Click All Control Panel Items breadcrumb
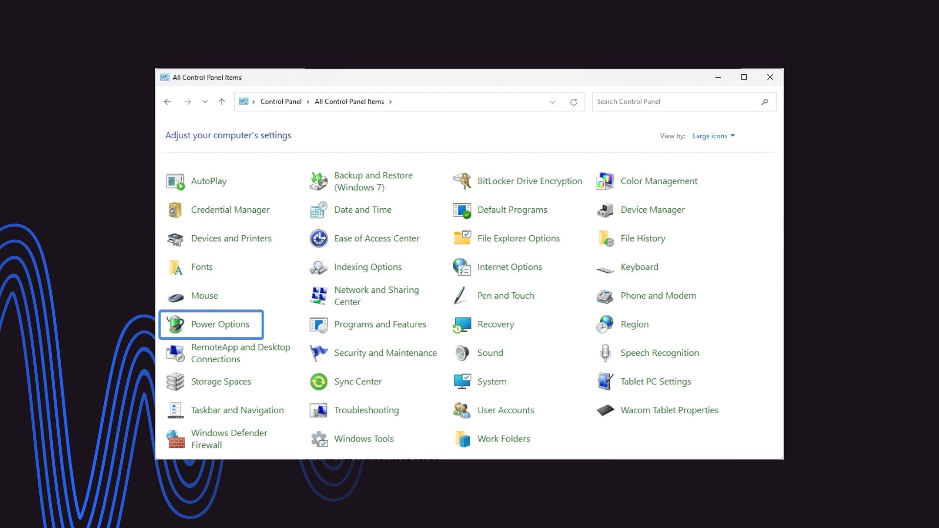 point(349,102)
